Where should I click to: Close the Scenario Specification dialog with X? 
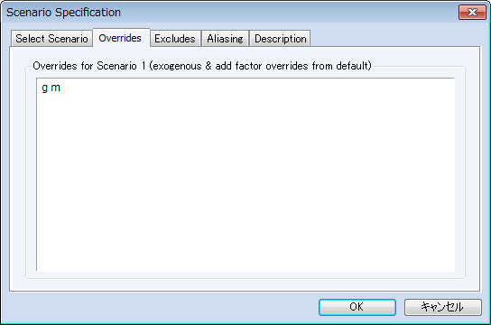[472, 13]
